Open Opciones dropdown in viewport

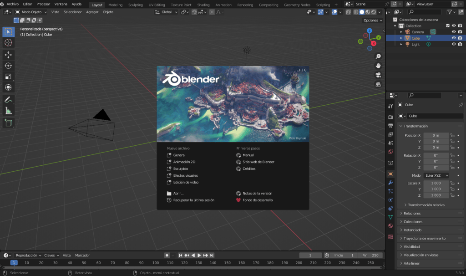373,20
